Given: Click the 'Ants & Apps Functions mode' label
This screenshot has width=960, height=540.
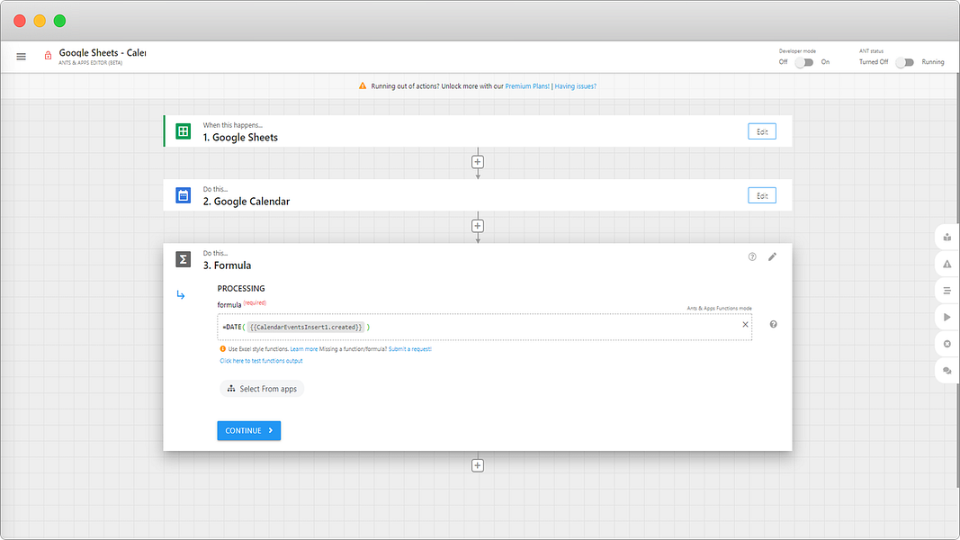Looking at the screenshot, I should tap(720, 308).
